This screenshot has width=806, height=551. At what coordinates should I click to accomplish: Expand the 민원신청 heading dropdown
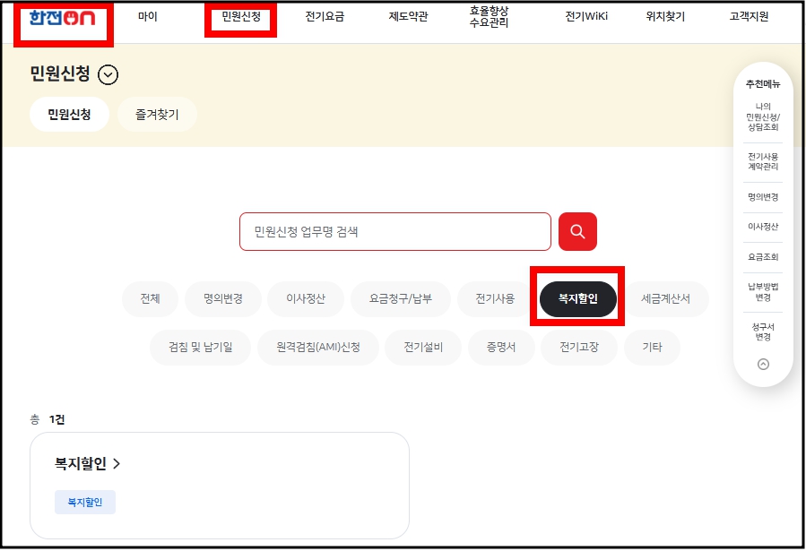pos(107,75)
